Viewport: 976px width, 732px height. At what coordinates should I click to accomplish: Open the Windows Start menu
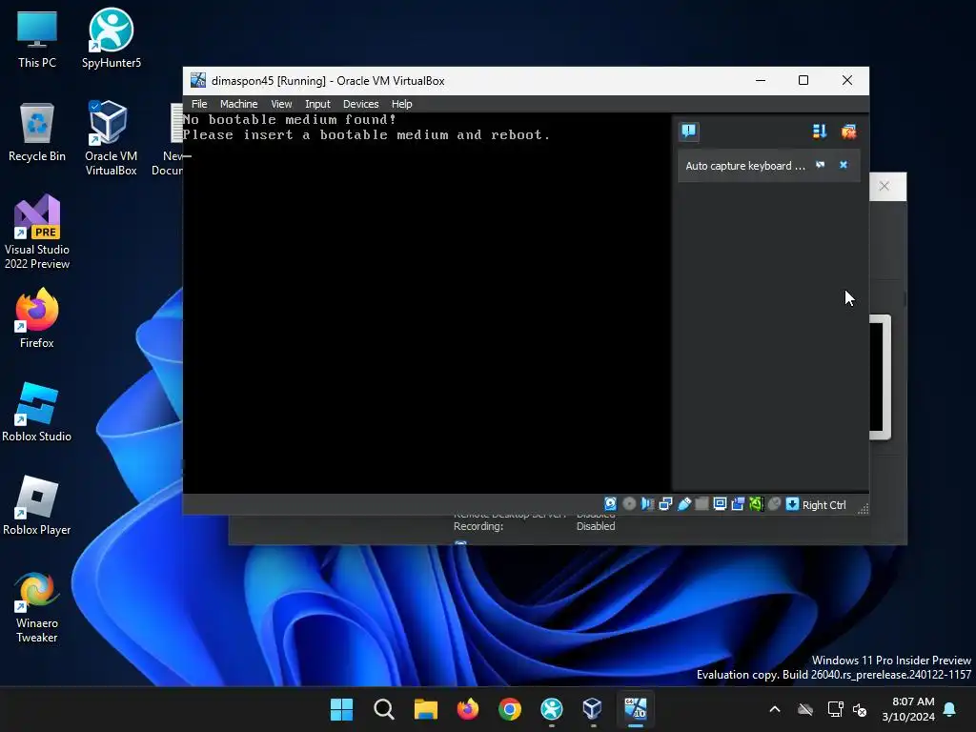click(341, 709)
